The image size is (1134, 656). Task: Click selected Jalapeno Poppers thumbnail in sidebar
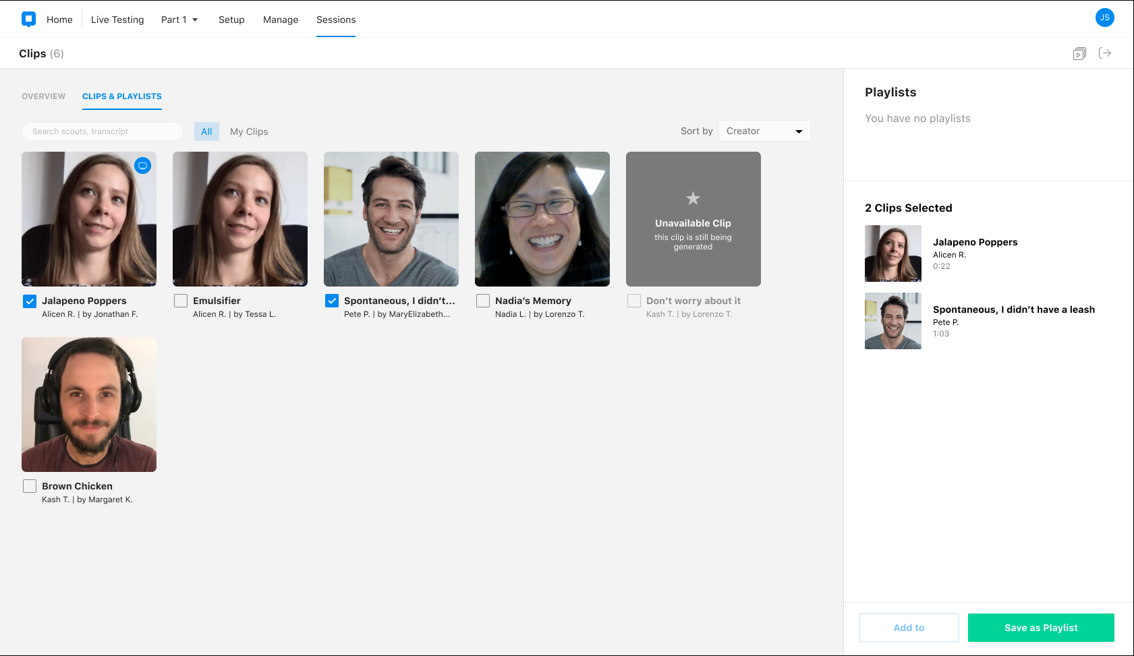tap(893, 254)
